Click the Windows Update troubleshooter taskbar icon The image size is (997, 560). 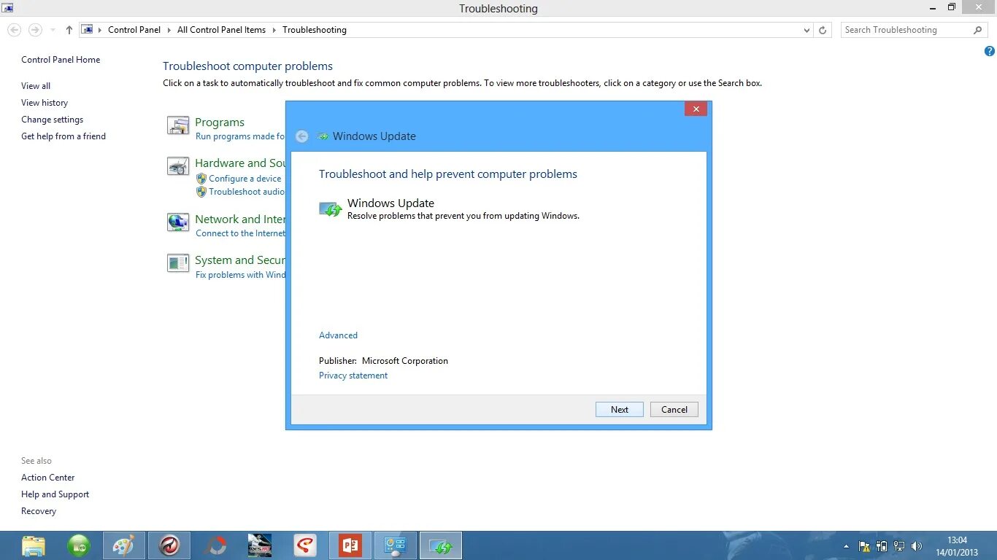coord(441,545)
